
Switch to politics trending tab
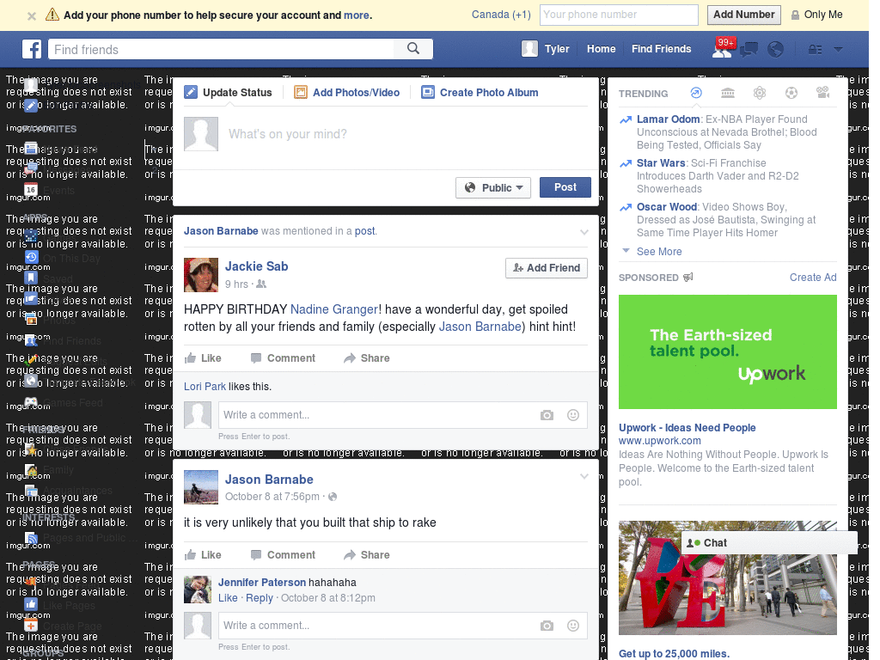point(728,93)
